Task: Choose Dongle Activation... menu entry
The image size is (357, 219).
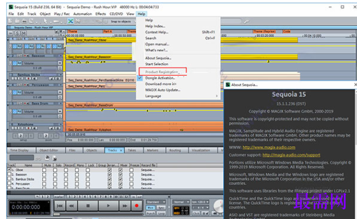Action: 160,78
